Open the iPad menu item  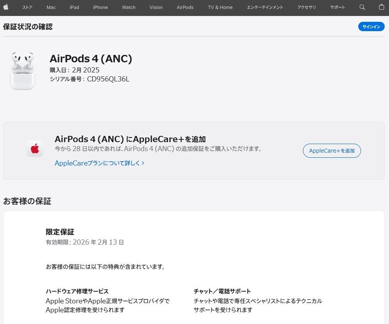click(x=74, y=7)
